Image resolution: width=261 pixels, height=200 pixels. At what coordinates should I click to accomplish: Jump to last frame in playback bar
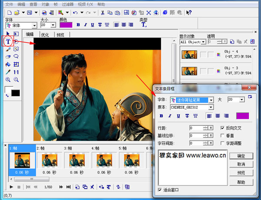68,187
